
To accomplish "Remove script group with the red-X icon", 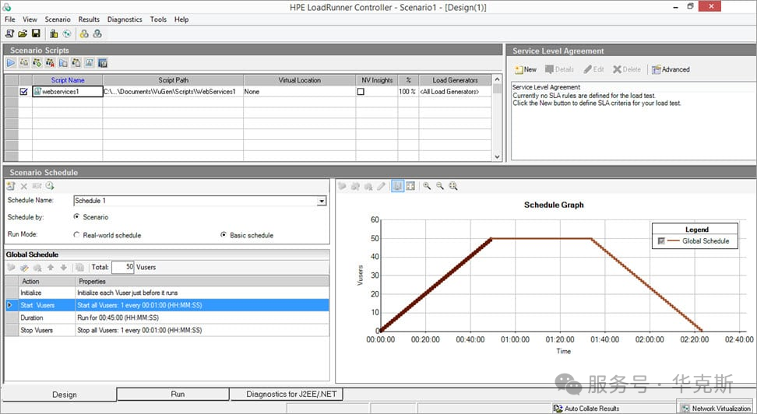I will click(x=50, y=63).
